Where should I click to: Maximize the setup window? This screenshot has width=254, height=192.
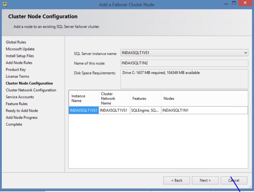234,4
